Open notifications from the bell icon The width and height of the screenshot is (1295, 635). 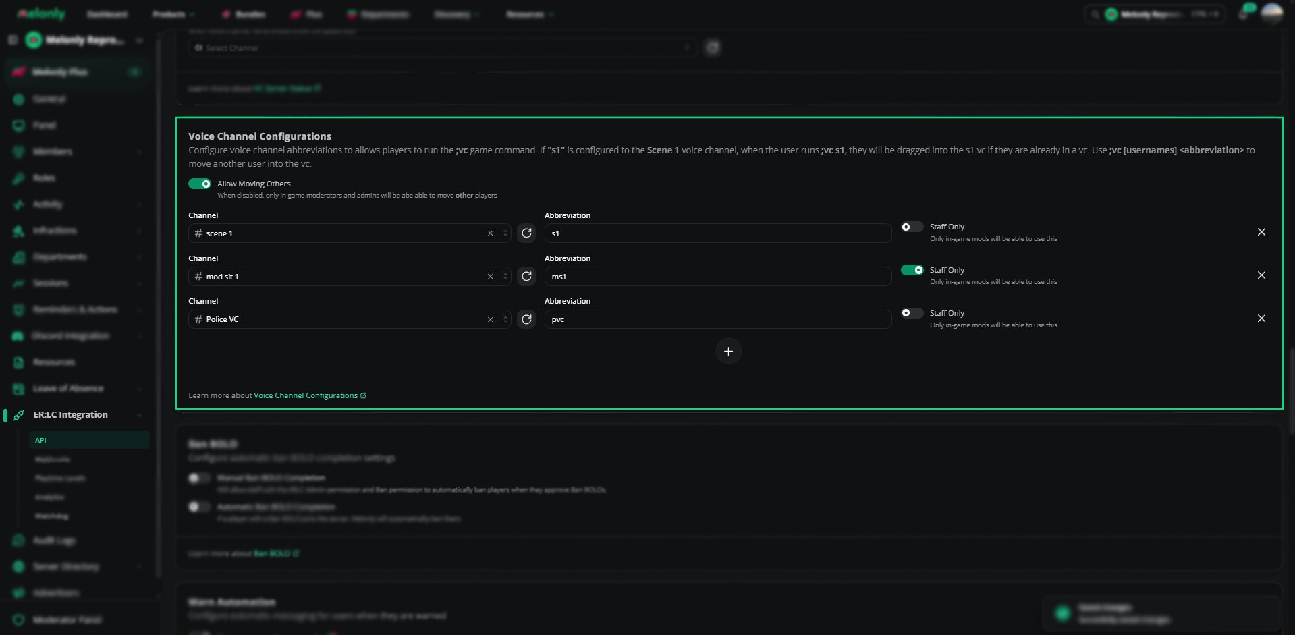pos(1244,14)
